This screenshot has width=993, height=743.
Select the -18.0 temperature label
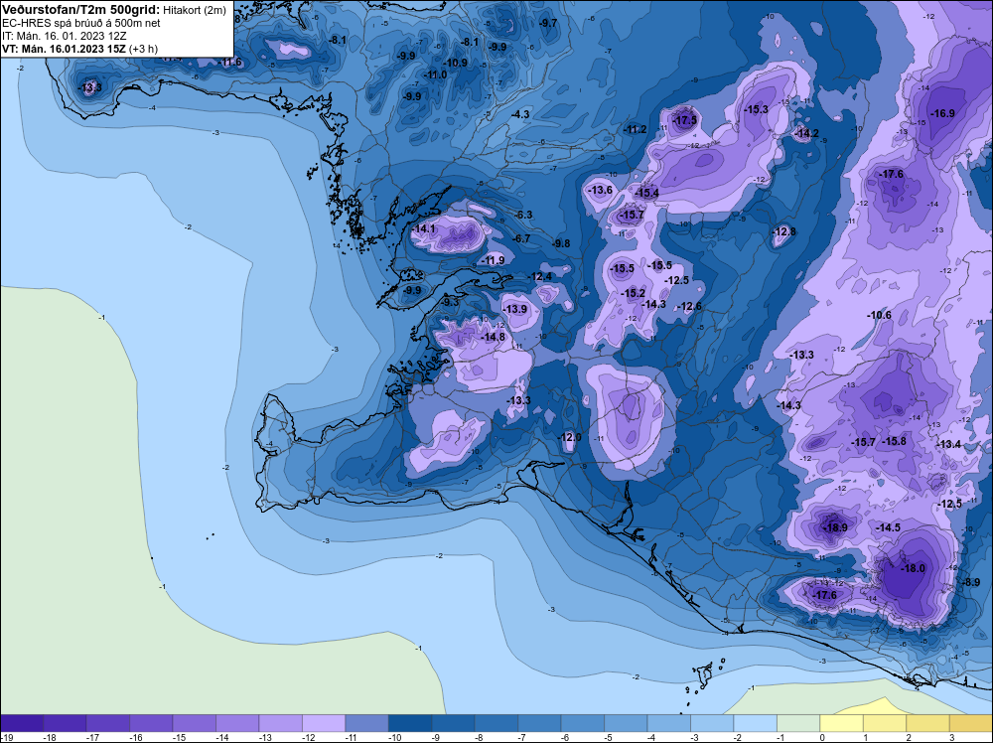(x=914, y=568)
